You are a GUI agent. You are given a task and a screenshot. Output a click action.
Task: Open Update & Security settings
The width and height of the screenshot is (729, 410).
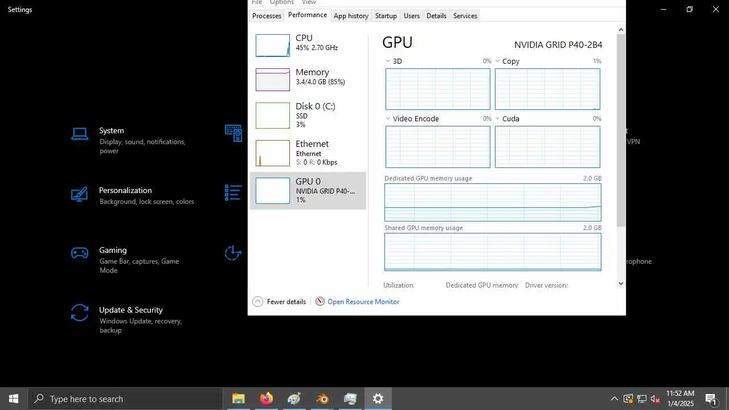point(134,319)
